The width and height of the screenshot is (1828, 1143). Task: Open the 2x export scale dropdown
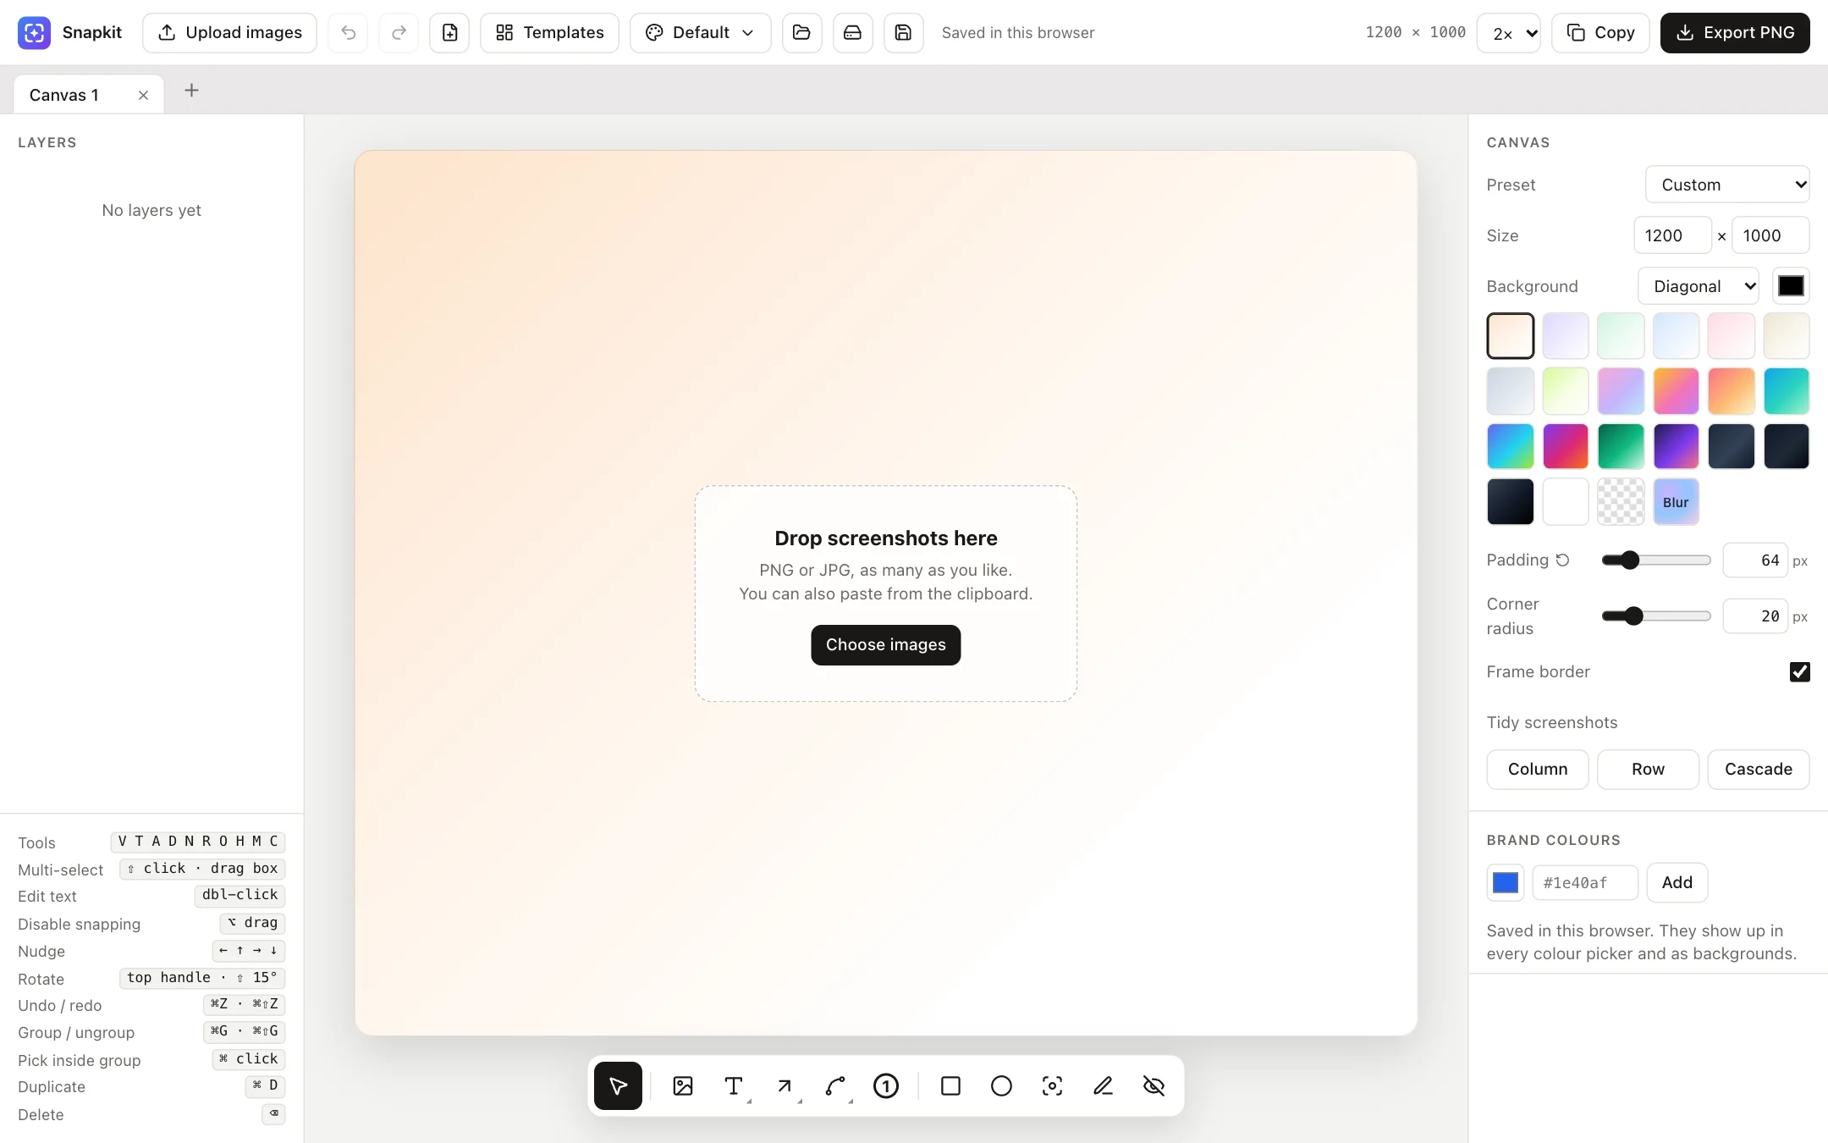pyautogui.click(x=1508, y=32)
